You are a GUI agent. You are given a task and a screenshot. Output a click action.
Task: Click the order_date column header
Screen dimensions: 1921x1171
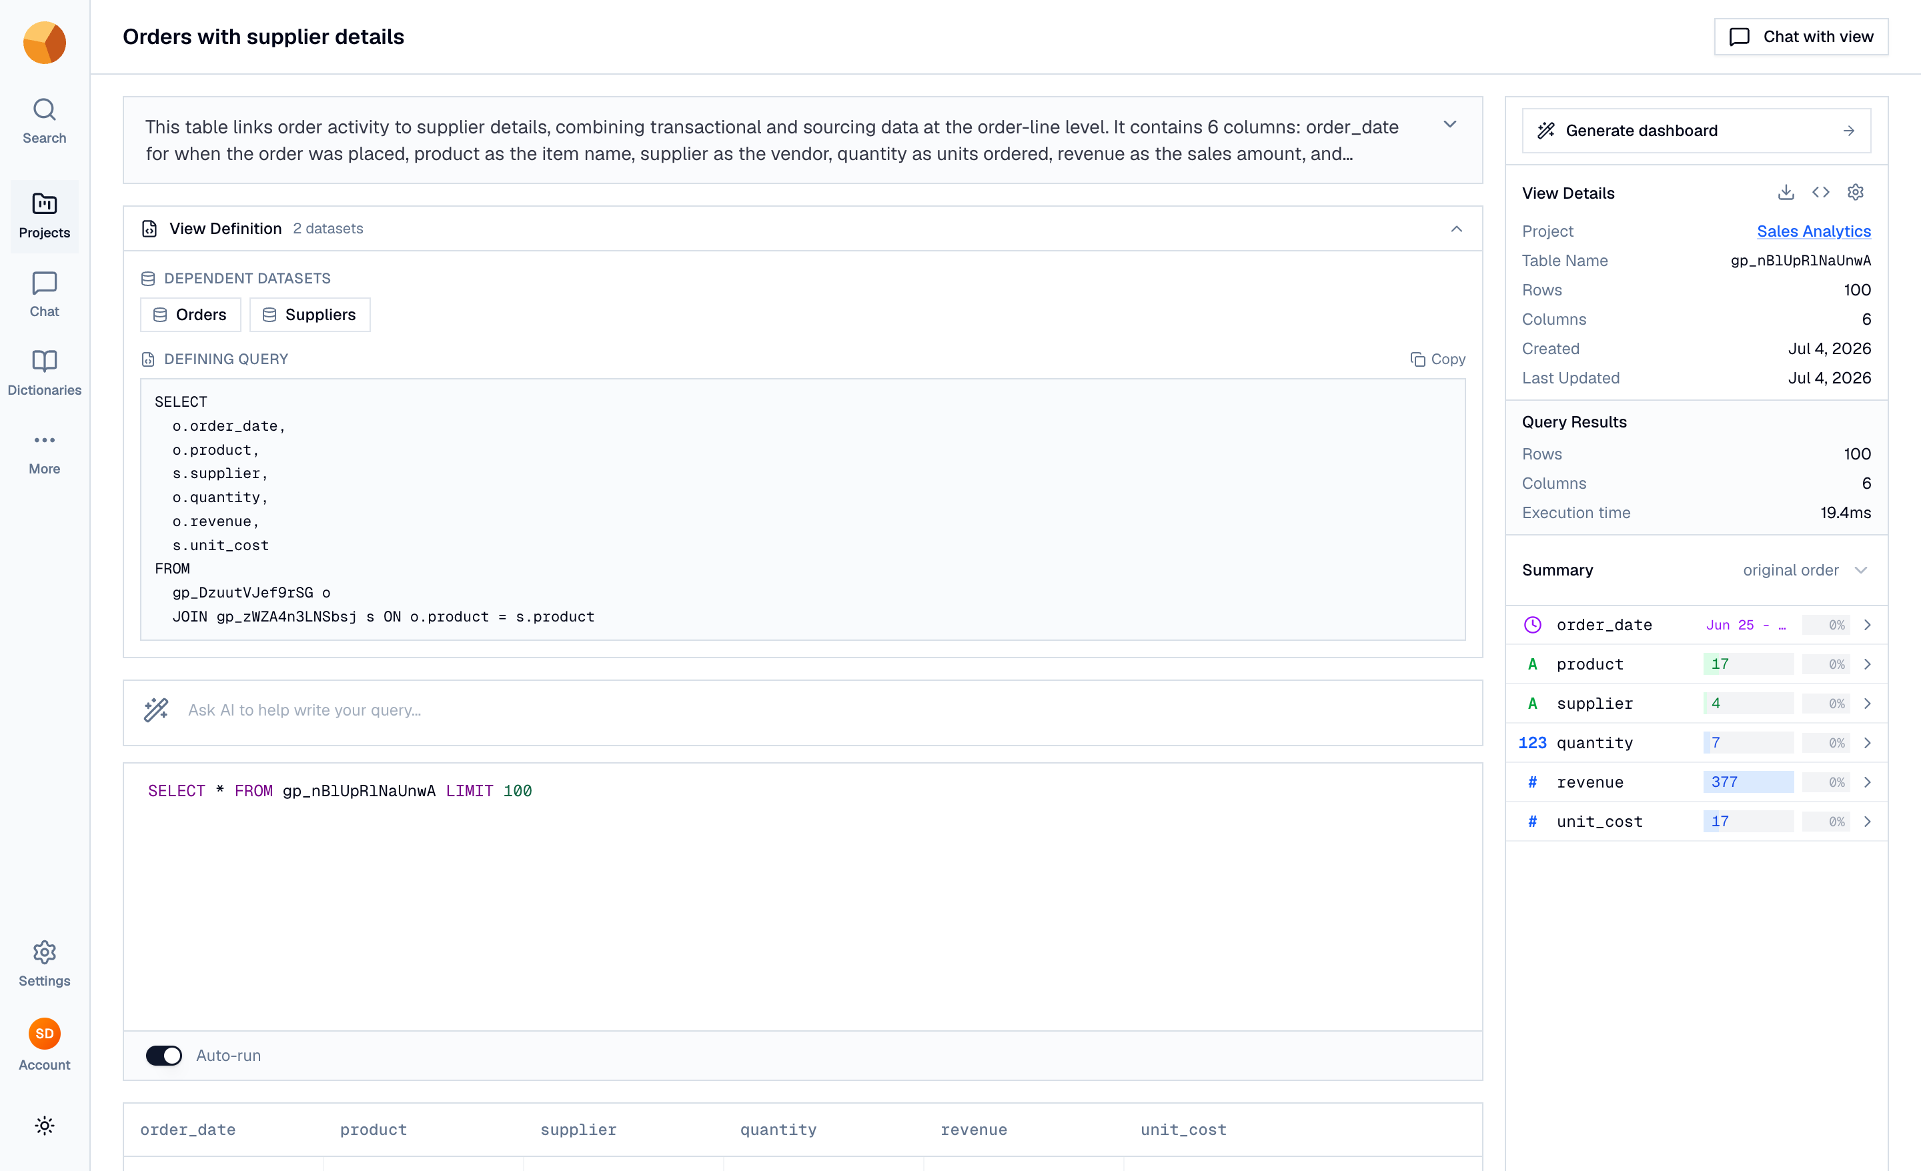tap(188, 1130)
